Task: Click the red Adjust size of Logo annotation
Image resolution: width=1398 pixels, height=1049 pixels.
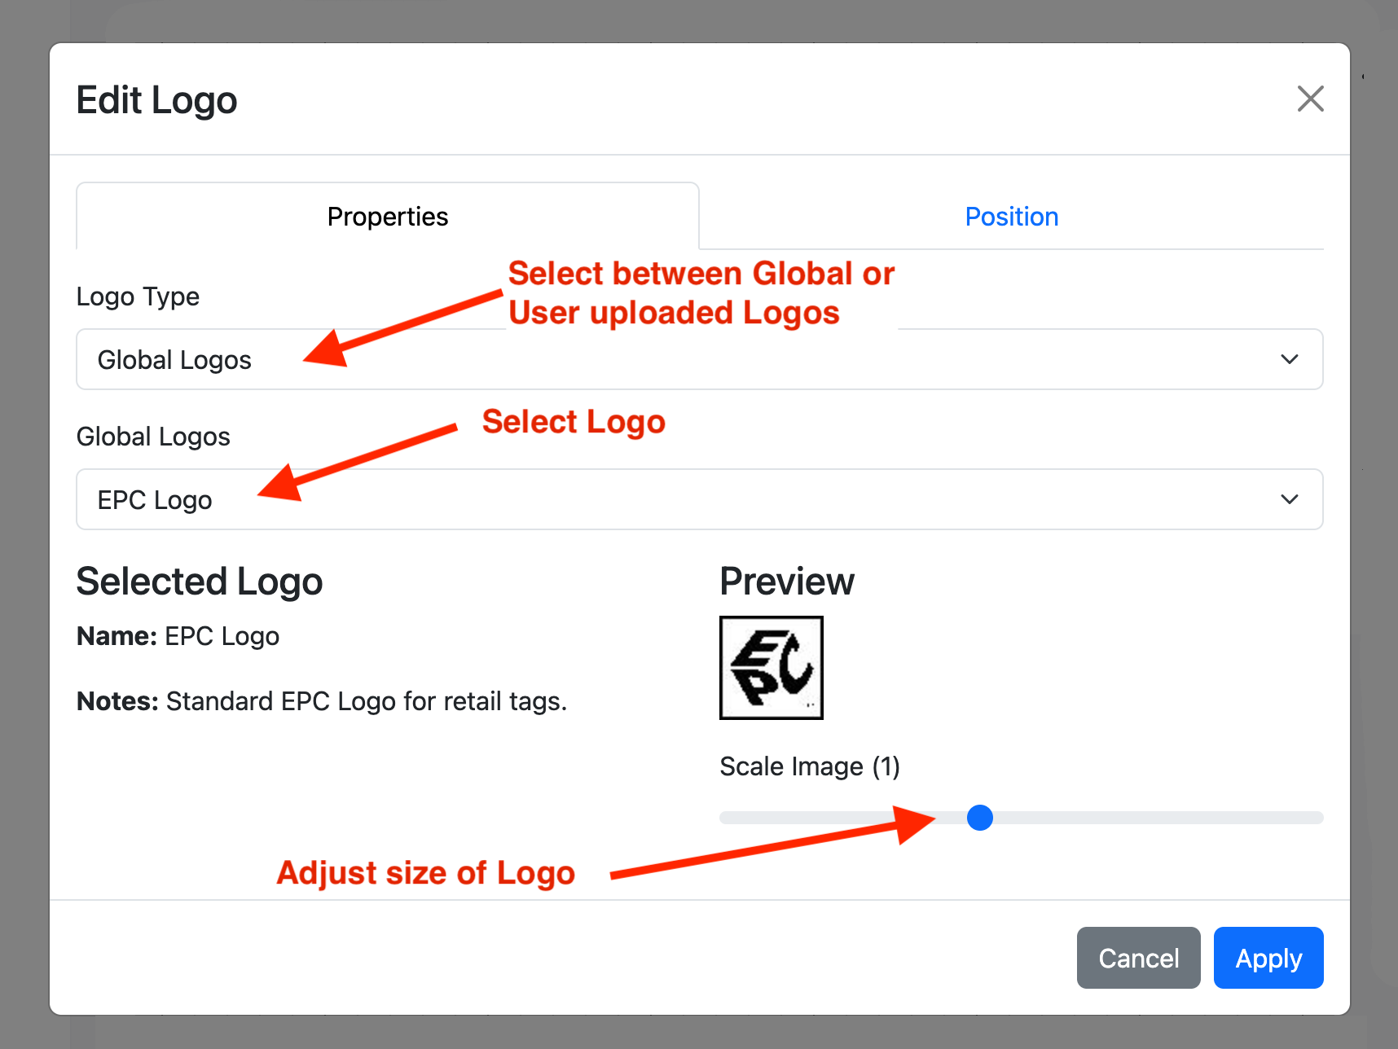Action: click(x=425, y=873)
